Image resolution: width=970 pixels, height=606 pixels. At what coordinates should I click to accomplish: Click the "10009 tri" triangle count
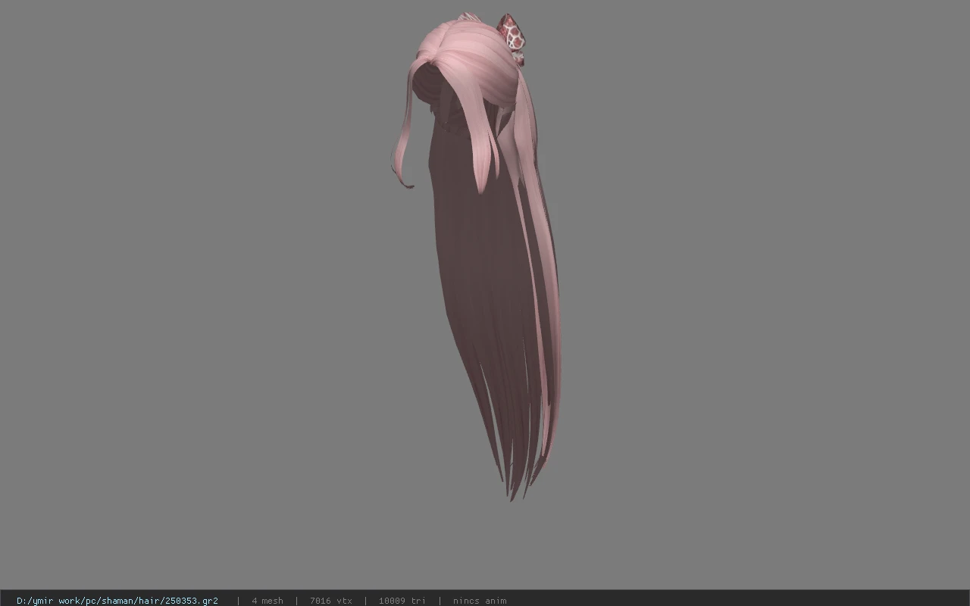click(402, 601)
